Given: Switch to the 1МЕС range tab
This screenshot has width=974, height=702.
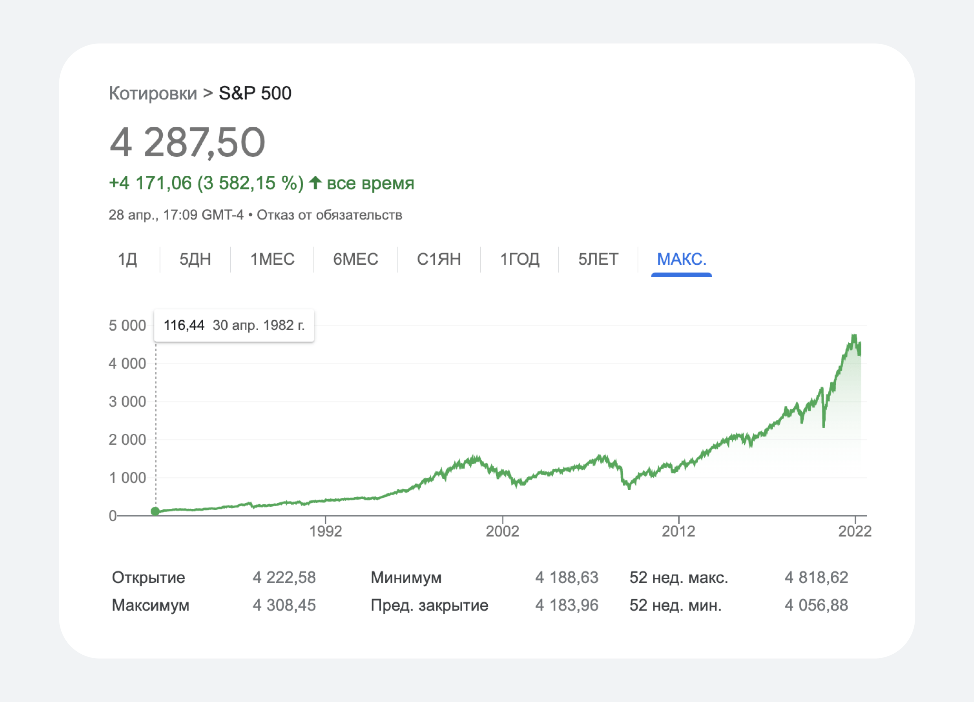Looking at the screenshot, I should pos(272,259).
